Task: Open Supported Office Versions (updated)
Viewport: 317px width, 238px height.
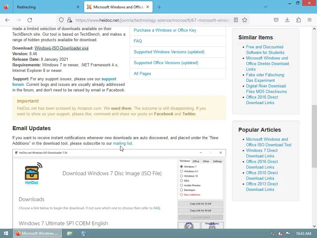Action: click(x=166, y=63)
